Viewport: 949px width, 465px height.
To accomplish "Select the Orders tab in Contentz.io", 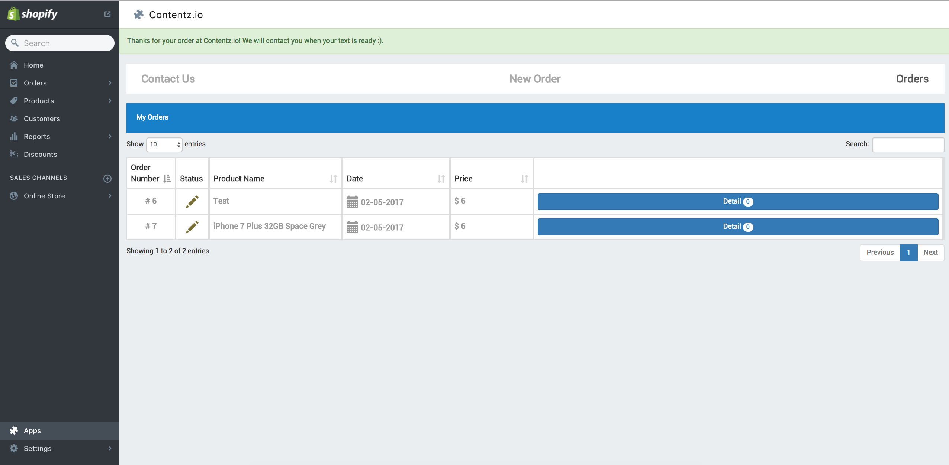I will click(x=912, y=79).
